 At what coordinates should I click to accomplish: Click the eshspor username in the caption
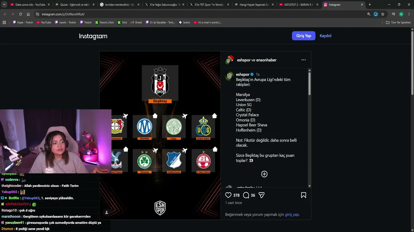coord(243,74)
